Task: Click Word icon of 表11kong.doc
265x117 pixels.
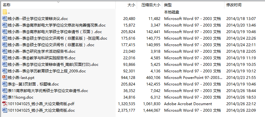Action: click(x=5, y=97)
